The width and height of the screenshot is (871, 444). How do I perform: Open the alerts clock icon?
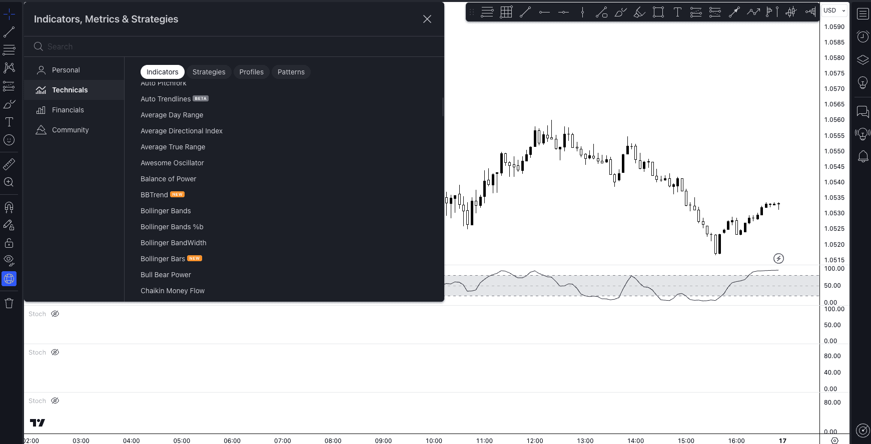(862, 36)
